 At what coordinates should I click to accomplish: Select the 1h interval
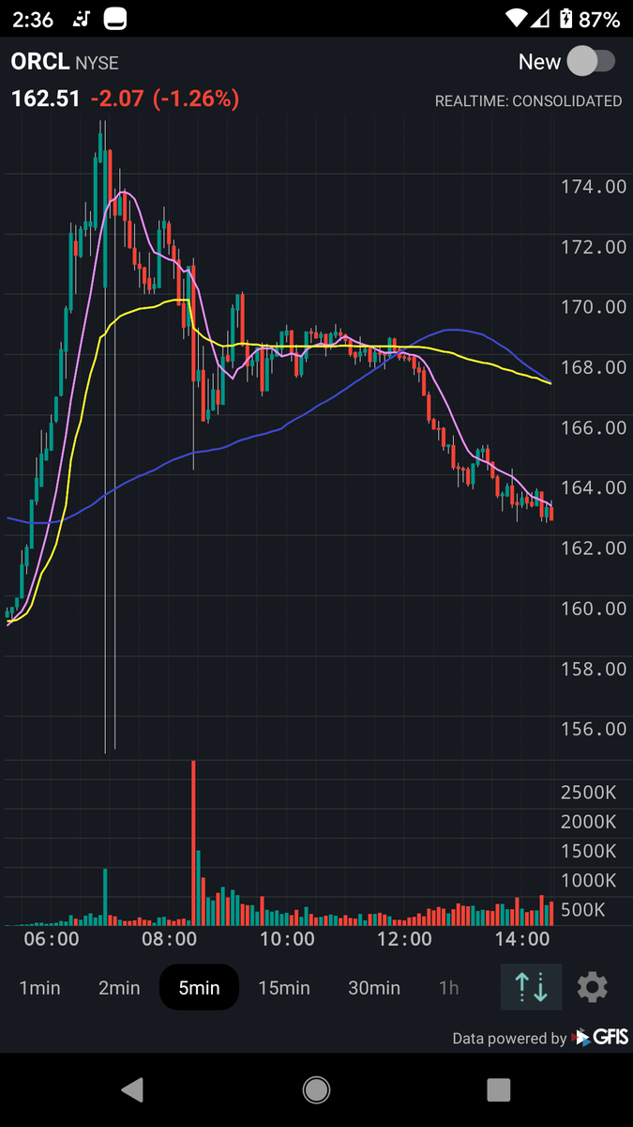tap(449, 988)
